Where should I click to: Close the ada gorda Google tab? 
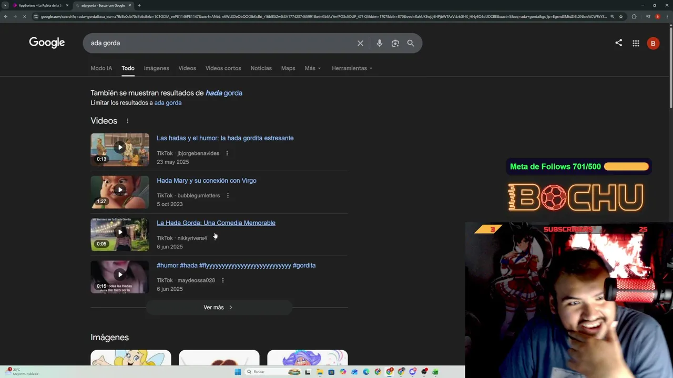pyautogui.click(x=129, y=5)
